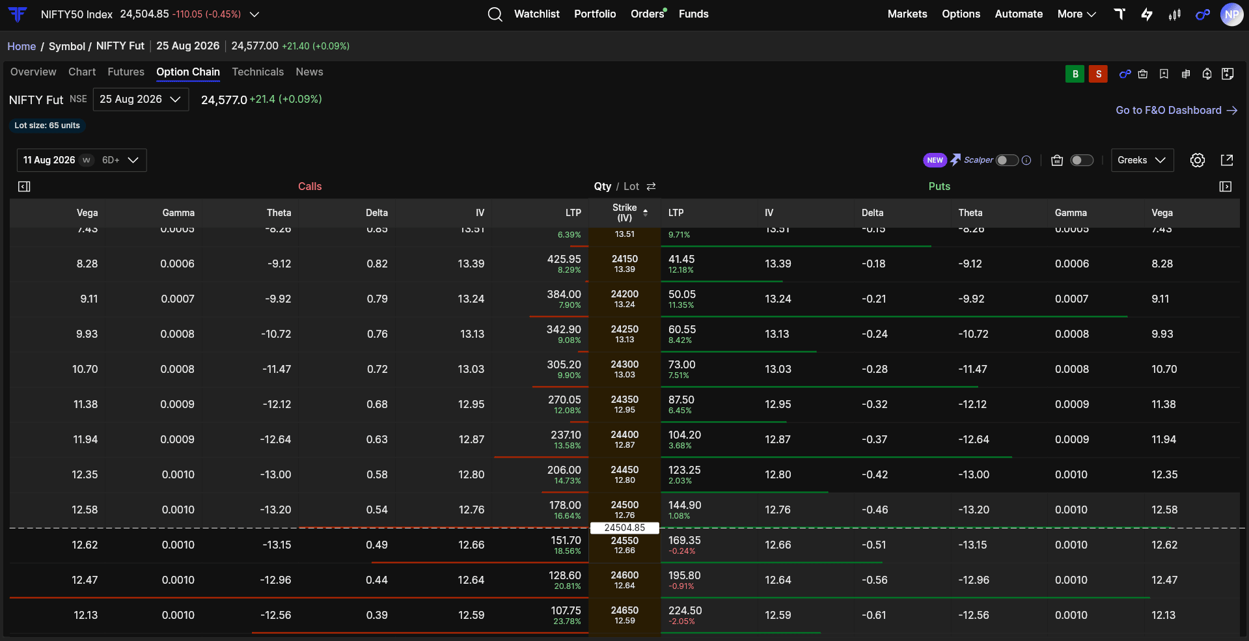1249x641 pixels.
Task: Click the Calls Delta column header
Action: [377, 213]
